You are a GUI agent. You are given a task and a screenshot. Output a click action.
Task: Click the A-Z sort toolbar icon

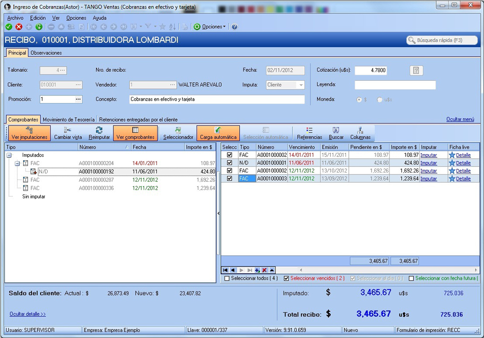coord(173,27)
